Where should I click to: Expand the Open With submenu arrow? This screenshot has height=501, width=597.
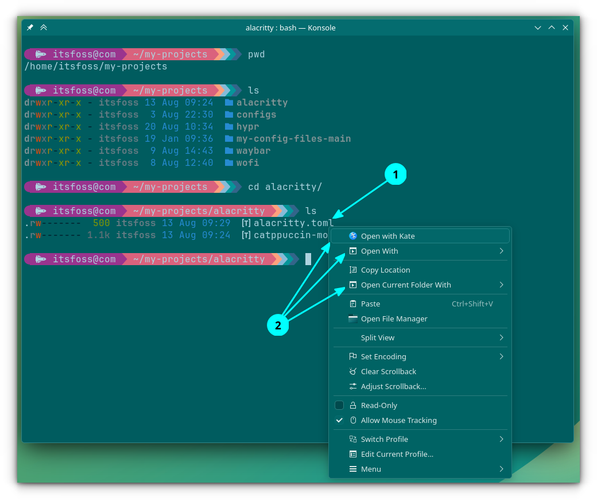click(x=501, y=251)
